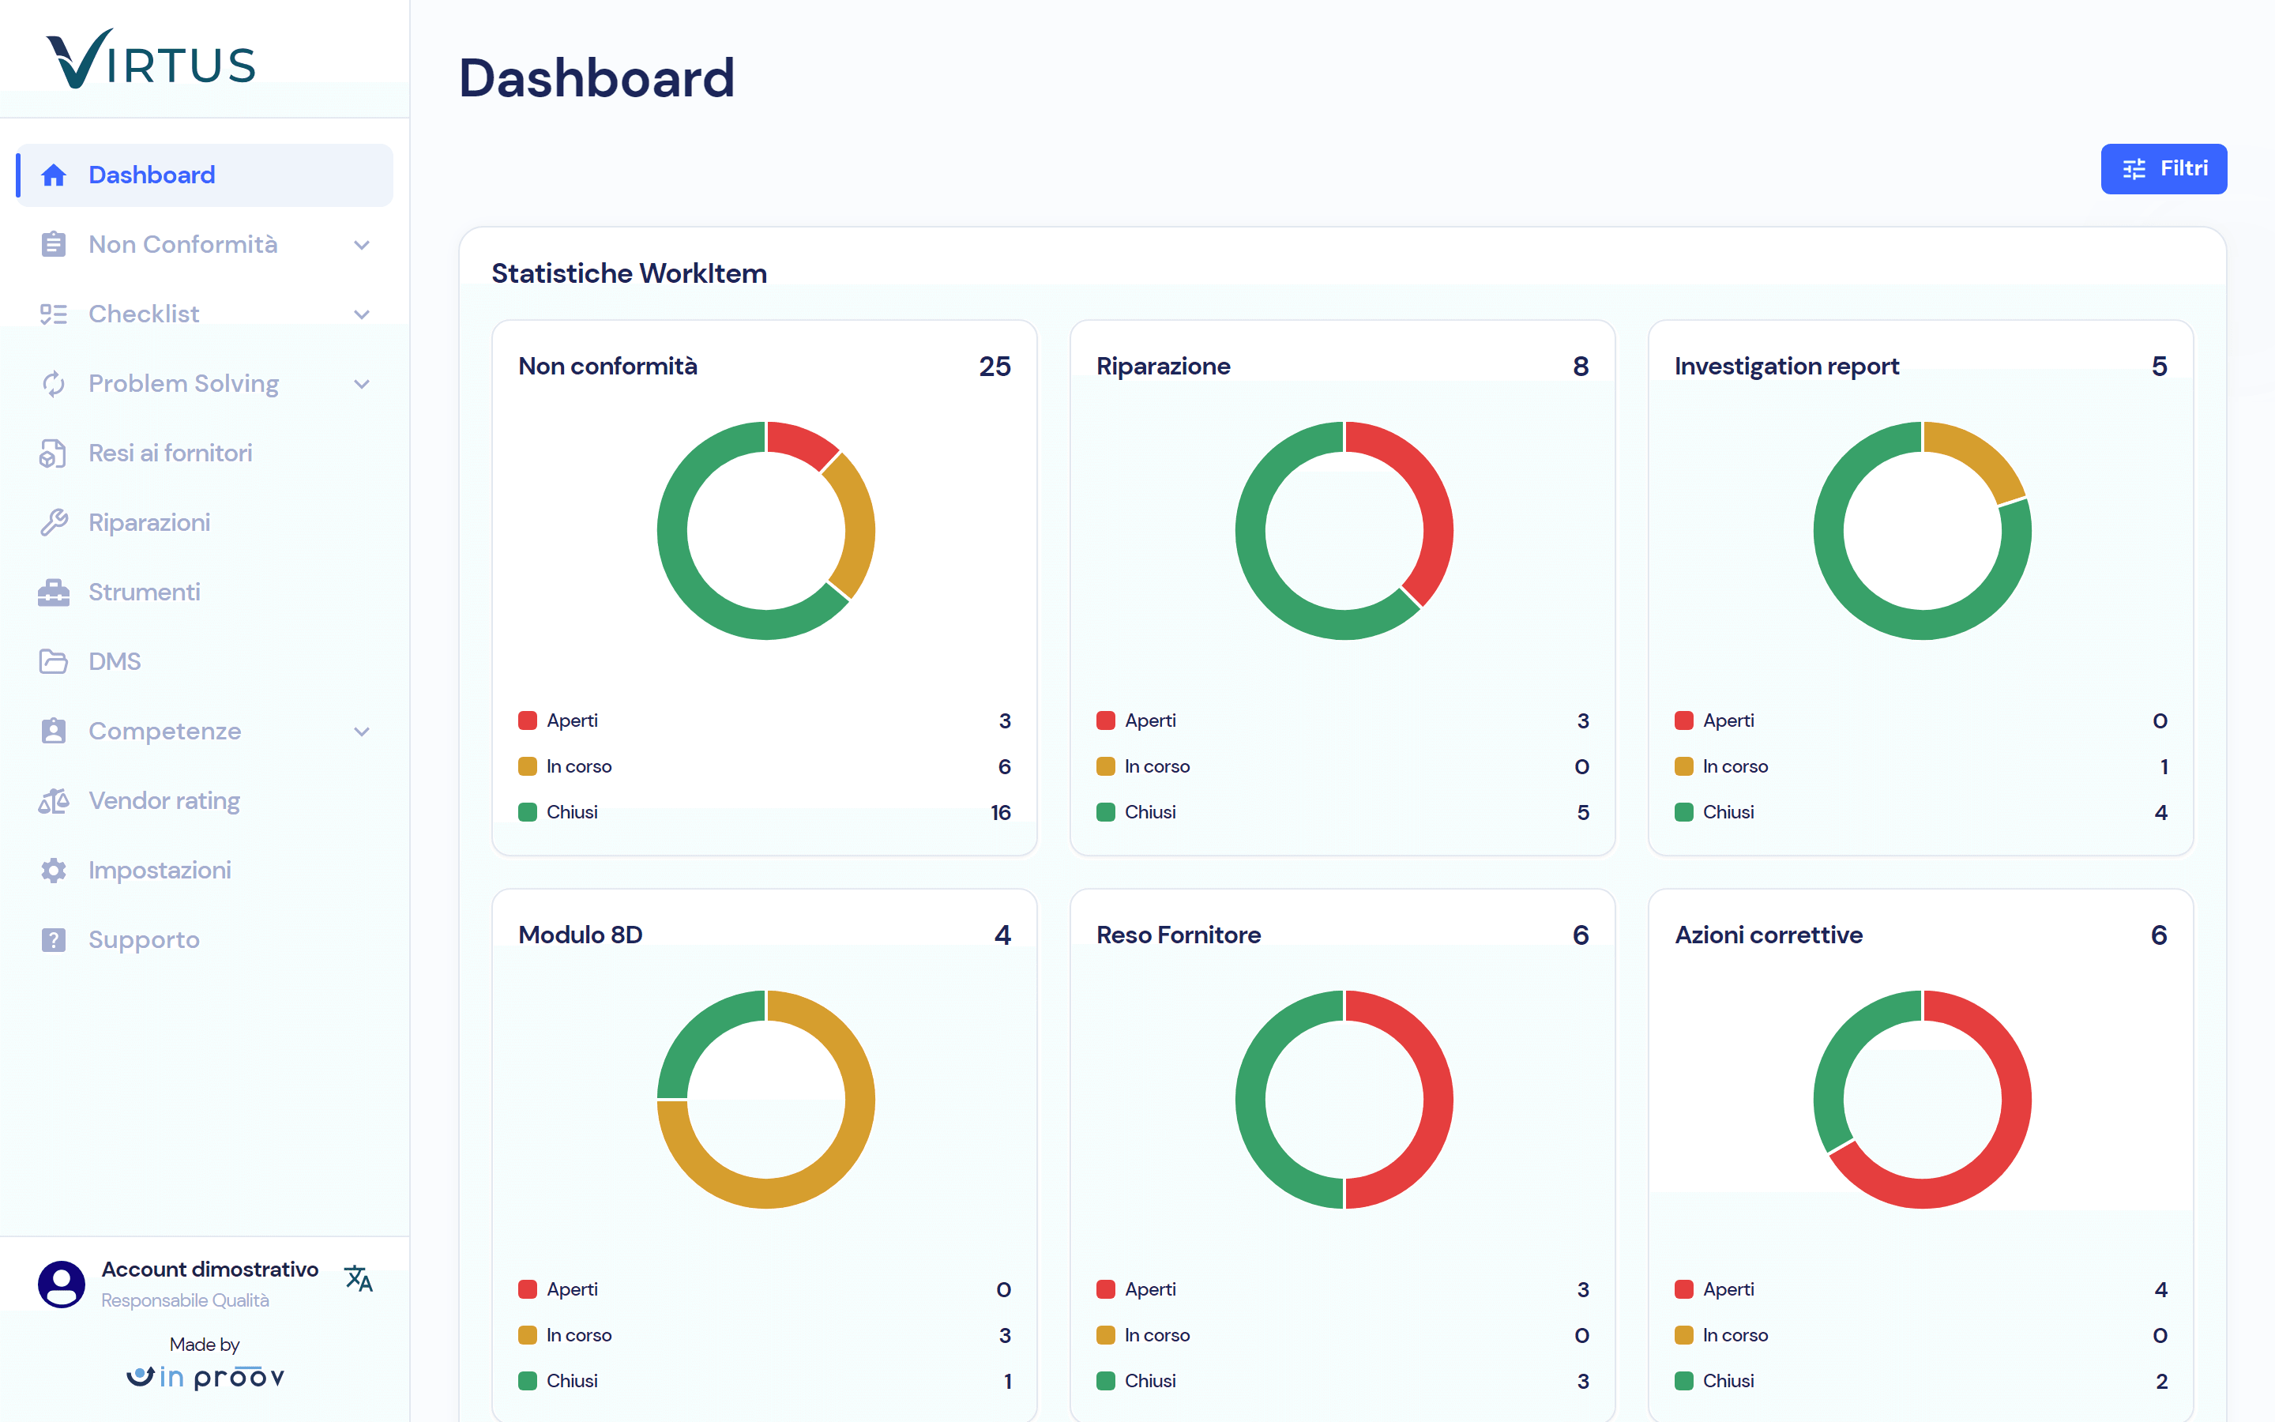
Task: Click the Supporto question mark icon
Action: [x=54, y=940]
